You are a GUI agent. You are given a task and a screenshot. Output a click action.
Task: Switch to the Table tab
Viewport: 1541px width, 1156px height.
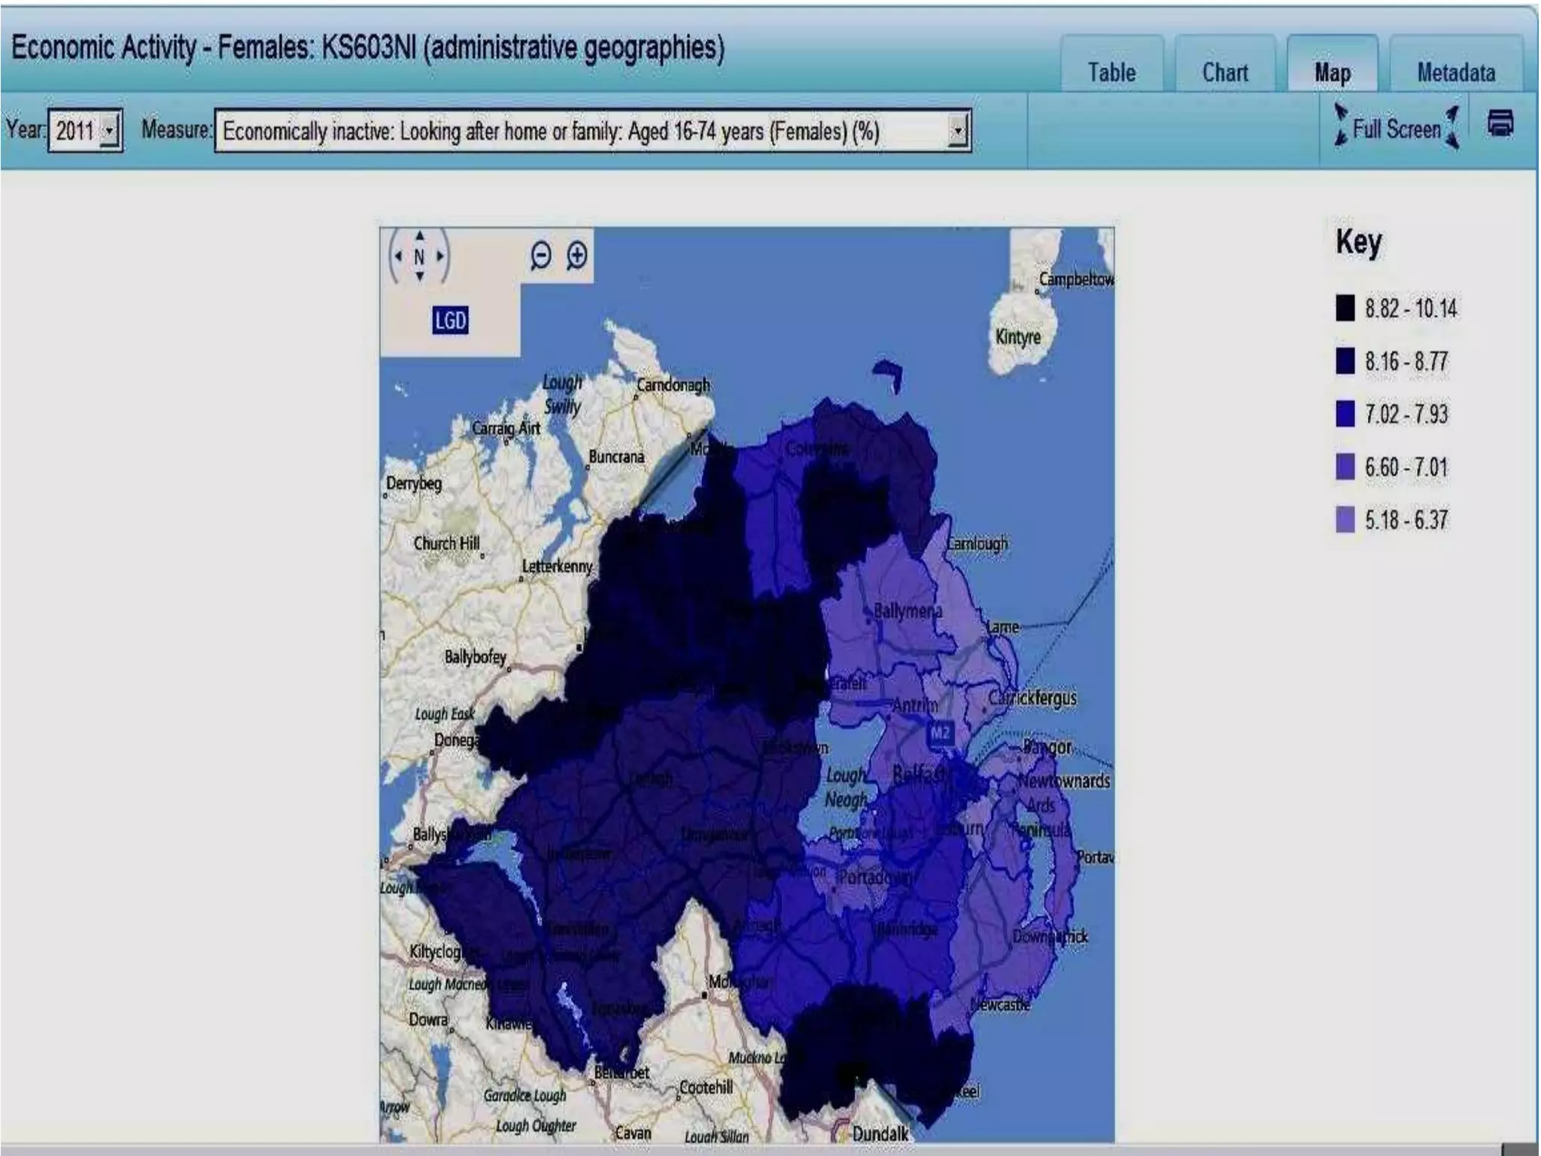click(x=1111, y=72)
